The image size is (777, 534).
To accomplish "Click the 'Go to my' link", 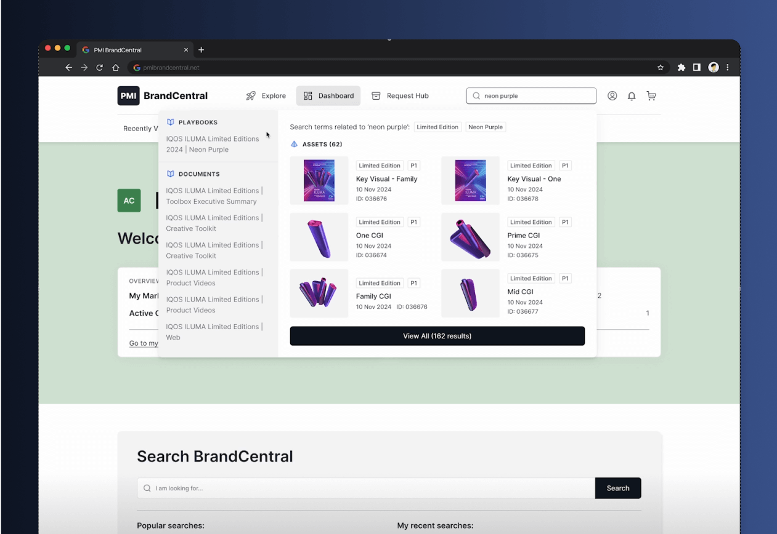I will [x=144, y=343].
